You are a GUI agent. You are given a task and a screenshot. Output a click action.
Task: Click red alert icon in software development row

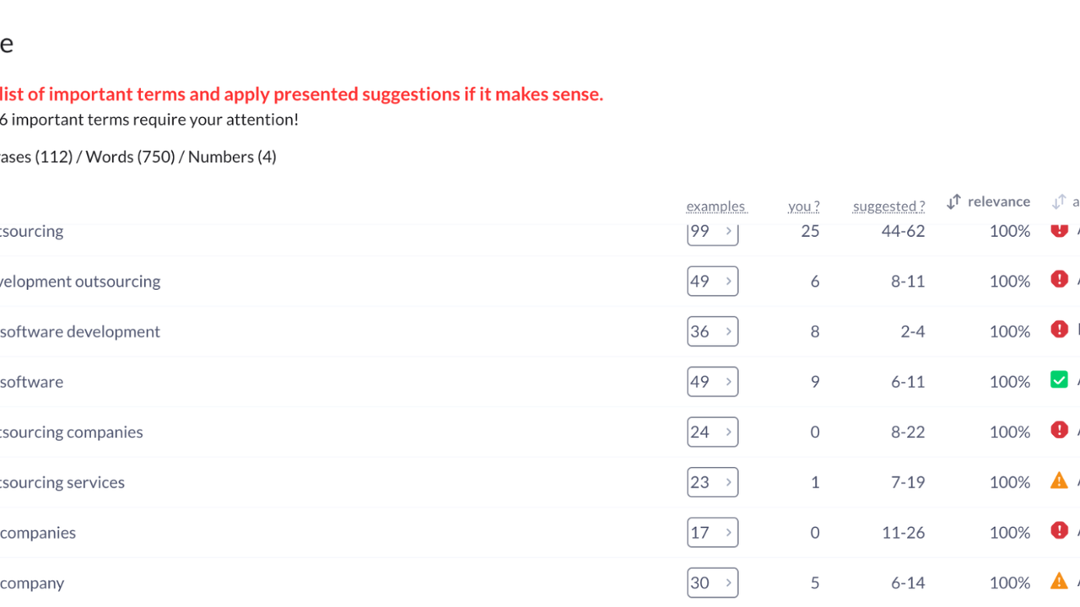coord(1059,330)
